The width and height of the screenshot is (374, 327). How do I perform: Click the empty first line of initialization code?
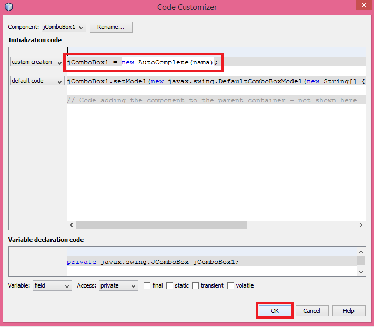point(216,52)
